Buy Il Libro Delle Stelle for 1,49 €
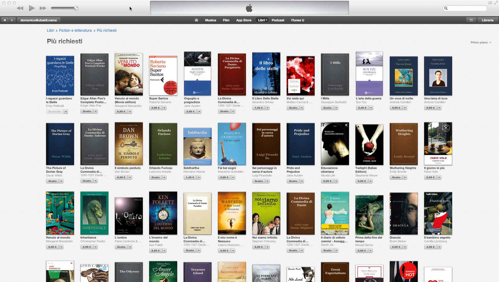 pos(259,108)
